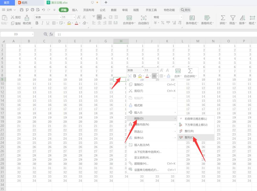Toggle top vertical alignment in ribbon
This screenshot has height=191, width=257.
[94, 17]
